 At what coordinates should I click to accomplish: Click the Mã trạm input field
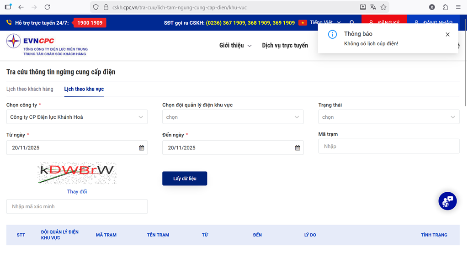click(x=388, y=146)
